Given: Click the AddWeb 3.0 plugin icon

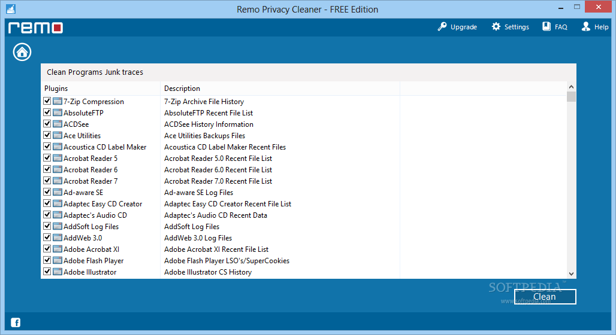Looking at the screenshot, I should [58, 237].
